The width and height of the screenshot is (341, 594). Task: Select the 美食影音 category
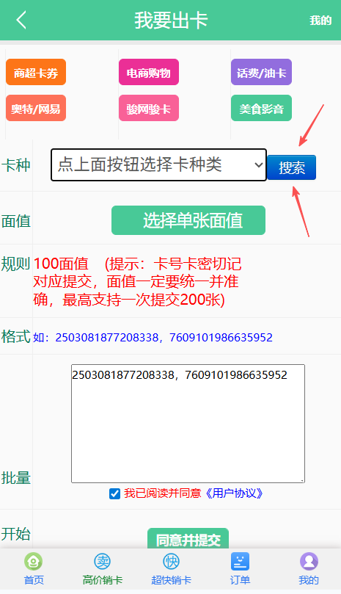coord(261,109)
